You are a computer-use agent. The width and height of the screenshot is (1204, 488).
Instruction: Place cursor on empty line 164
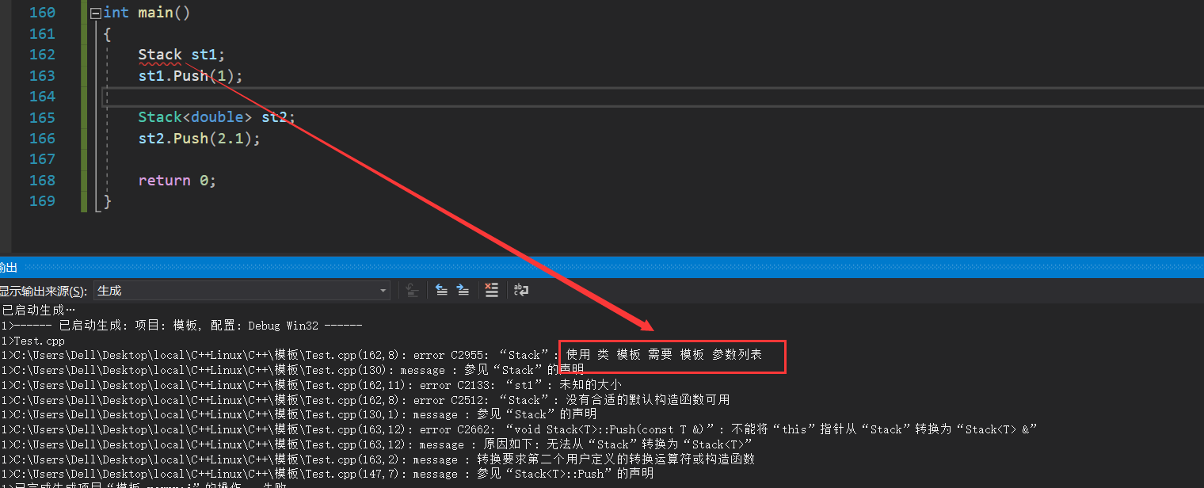[x=653, y=97]
